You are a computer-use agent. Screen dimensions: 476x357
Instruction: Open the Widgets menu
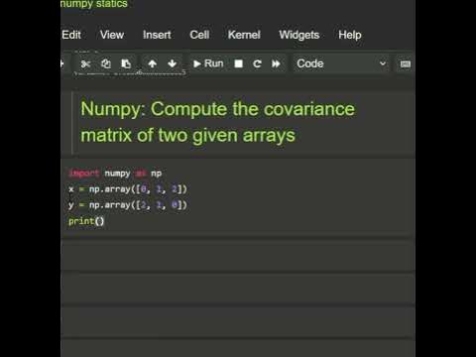click(x=299, y=35)
